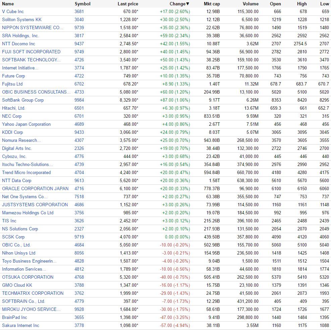Sort table by Symbol column header
331x330 pixels.
[x=82, y=4]
